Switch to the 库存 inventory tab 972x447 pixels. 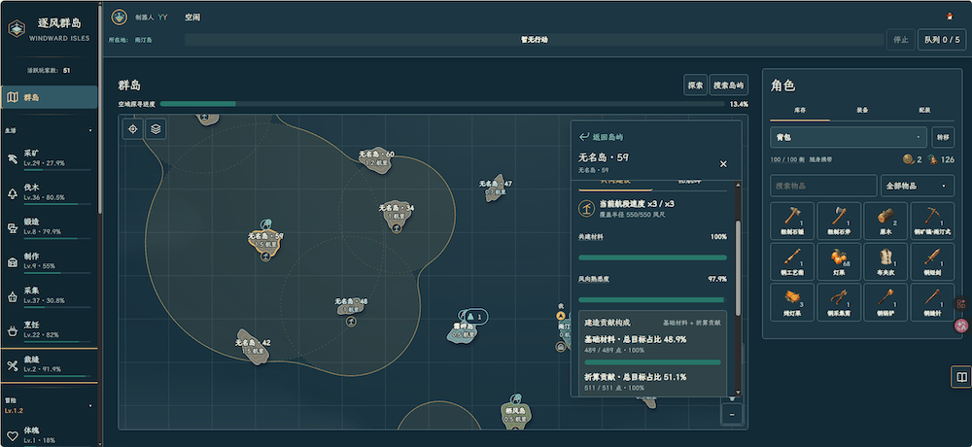tap(800, 110)
